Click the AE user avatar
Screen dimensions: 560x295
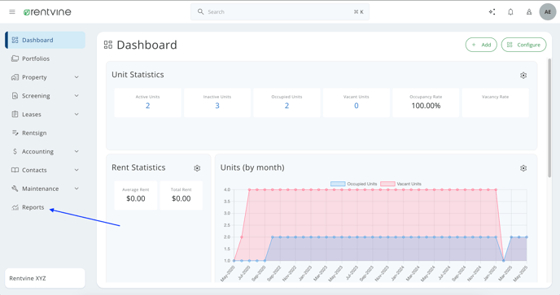coord(548,11)
